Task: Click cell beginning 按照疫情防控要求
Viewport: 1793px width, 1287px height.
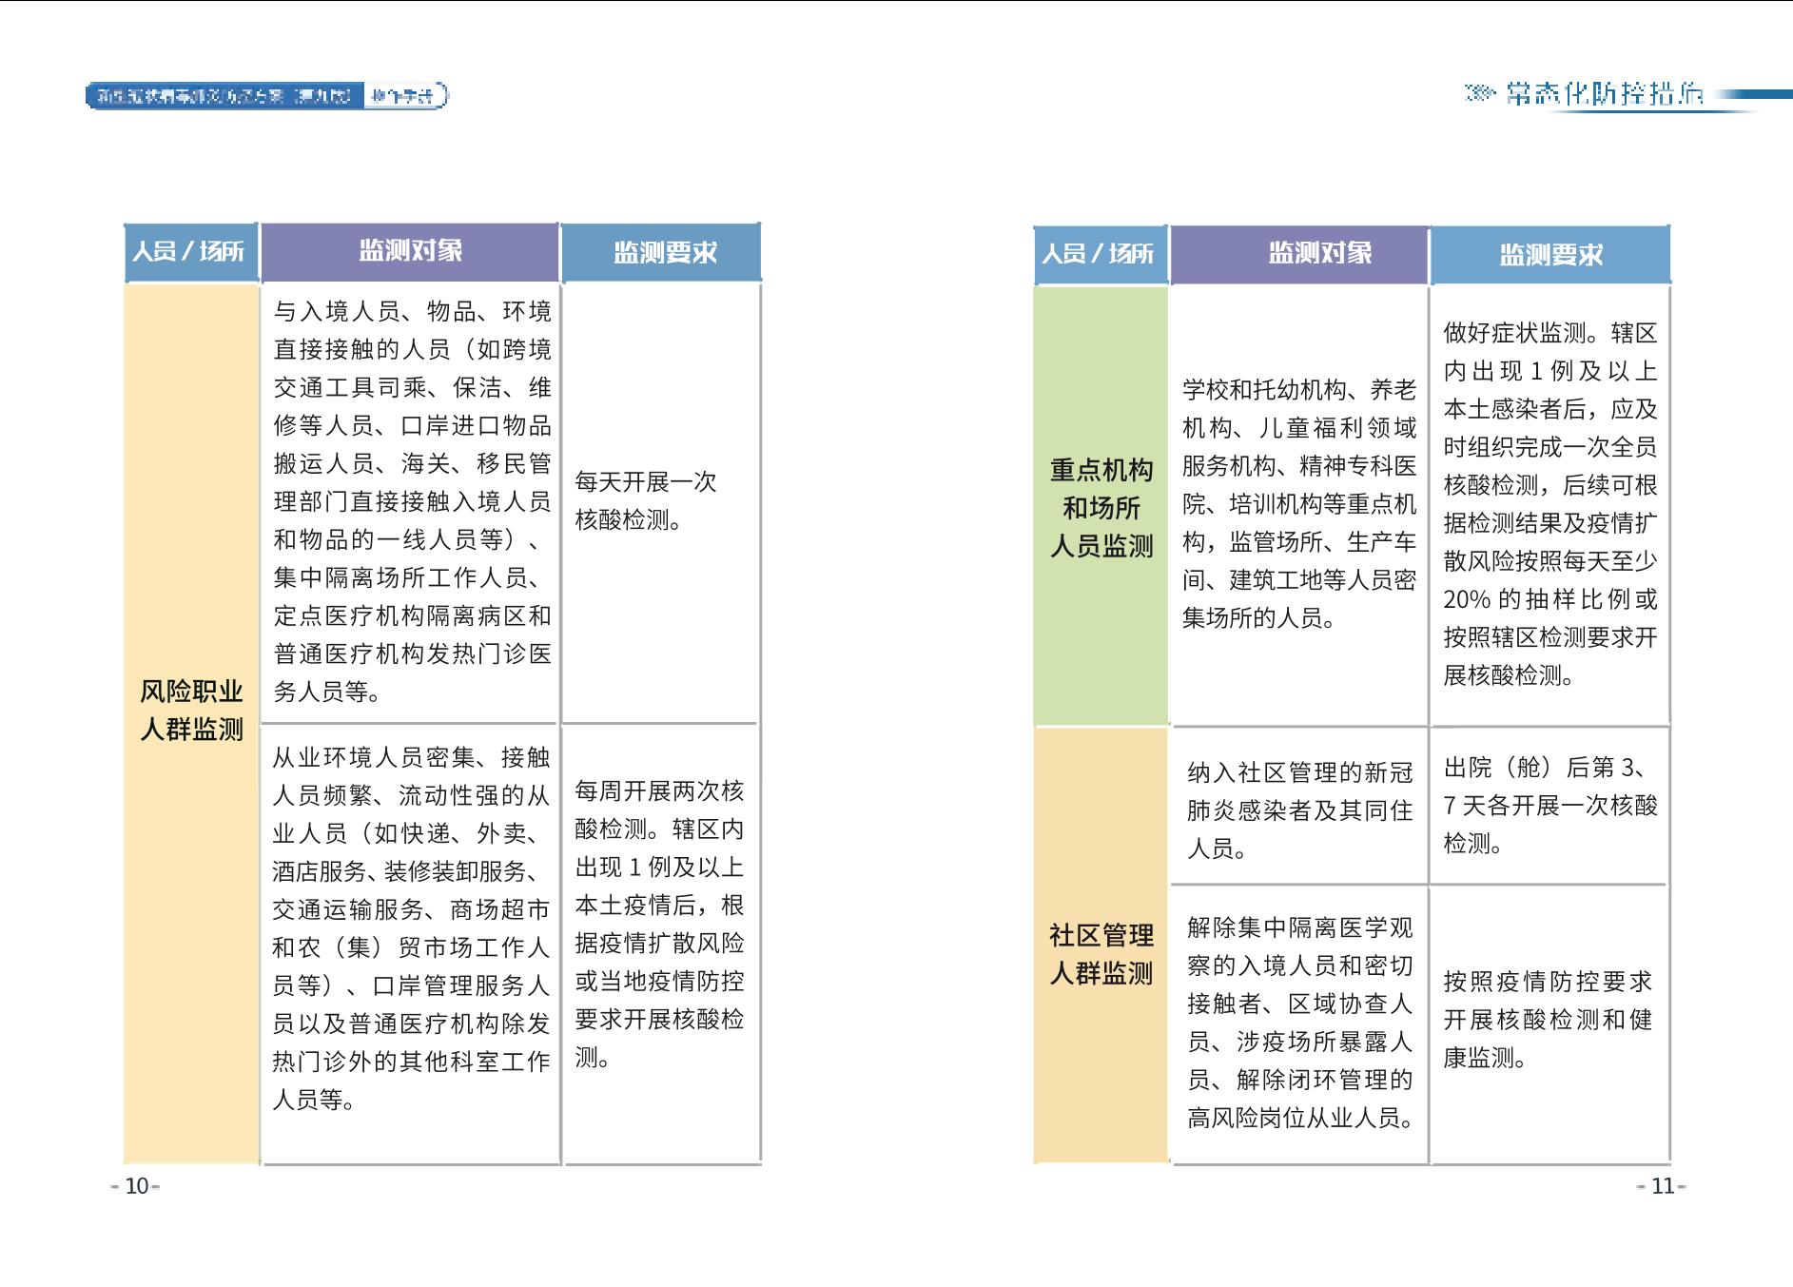Action: pyautogui.click(x=1550, y=1024)
